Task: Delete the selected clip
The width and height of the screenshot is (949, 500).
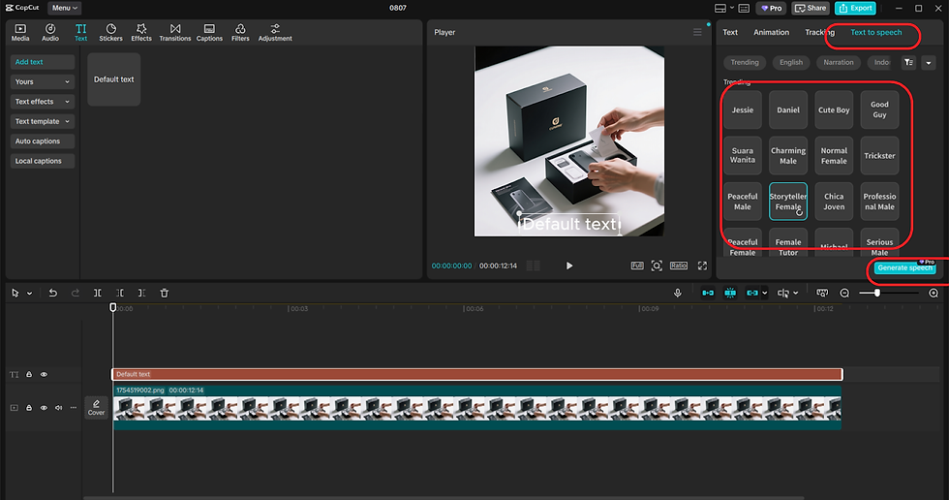Action: click(x=164, y=293)
